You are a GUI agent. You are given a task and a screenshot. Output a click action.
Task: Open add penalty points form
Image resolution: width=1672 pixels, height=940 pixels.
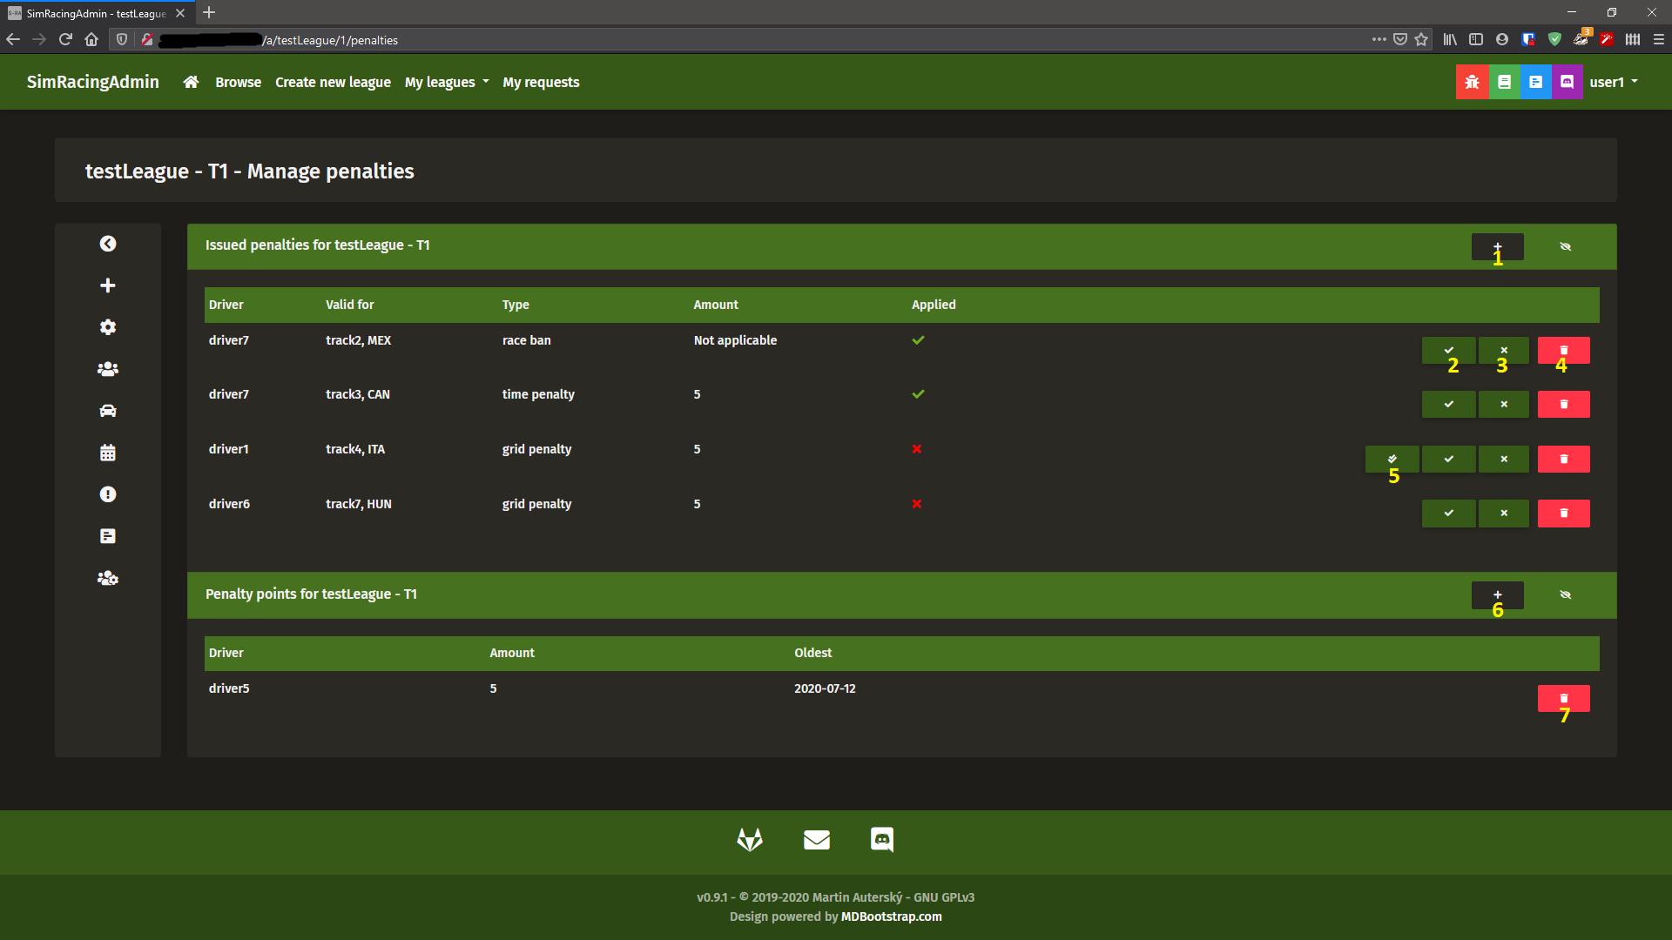click(1496, 594)
